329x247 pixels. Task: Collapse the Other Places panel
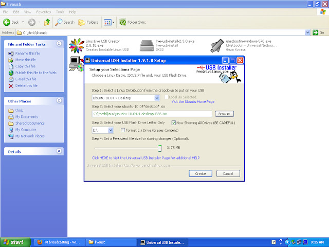(59, 101)
